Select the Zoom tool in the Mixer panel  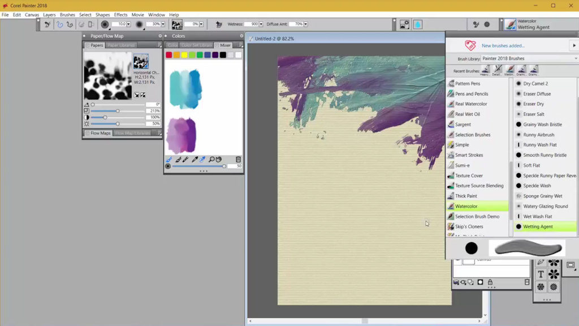213,160
